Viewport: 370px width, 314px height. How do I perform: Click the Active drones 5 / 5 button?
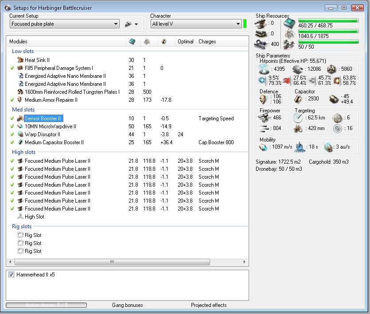point(46,305)
